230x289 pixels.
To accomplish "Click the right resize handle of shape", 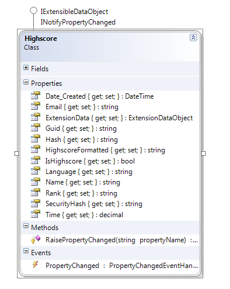I will [204, 154].
